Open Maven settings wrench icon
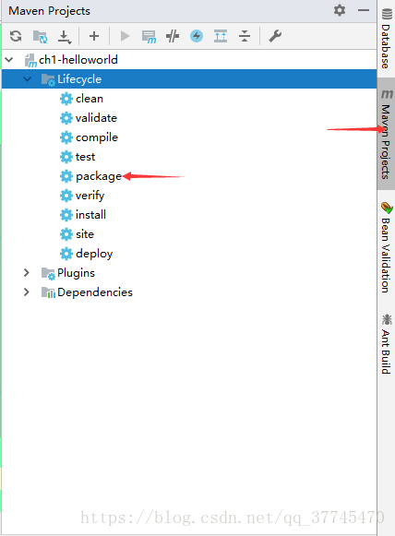The width and height of the screenshot is (395, 536). coord(275,36)
